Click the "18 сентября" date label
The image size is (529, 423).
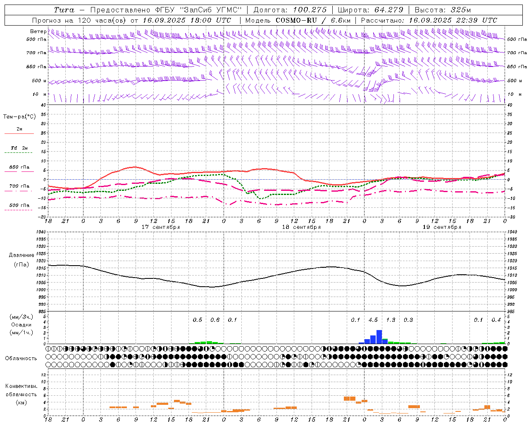(x=301, y=227)
